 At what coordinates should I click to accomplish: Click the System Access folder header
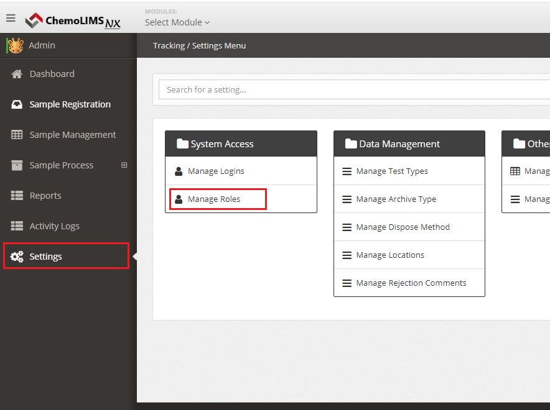pos(241,144)
